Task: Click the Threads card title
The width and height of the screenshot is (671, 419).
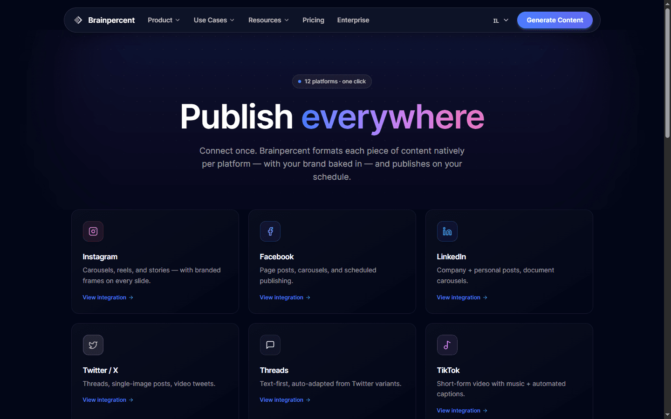Action: [x=274, y=370]
